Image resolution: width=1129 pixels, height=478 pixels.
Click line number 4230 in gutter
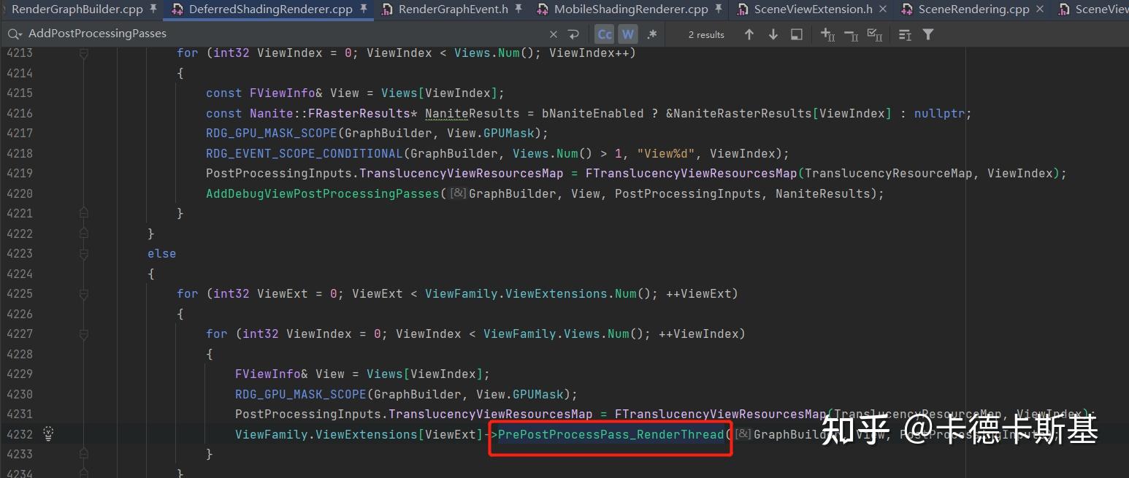(20, 394)
